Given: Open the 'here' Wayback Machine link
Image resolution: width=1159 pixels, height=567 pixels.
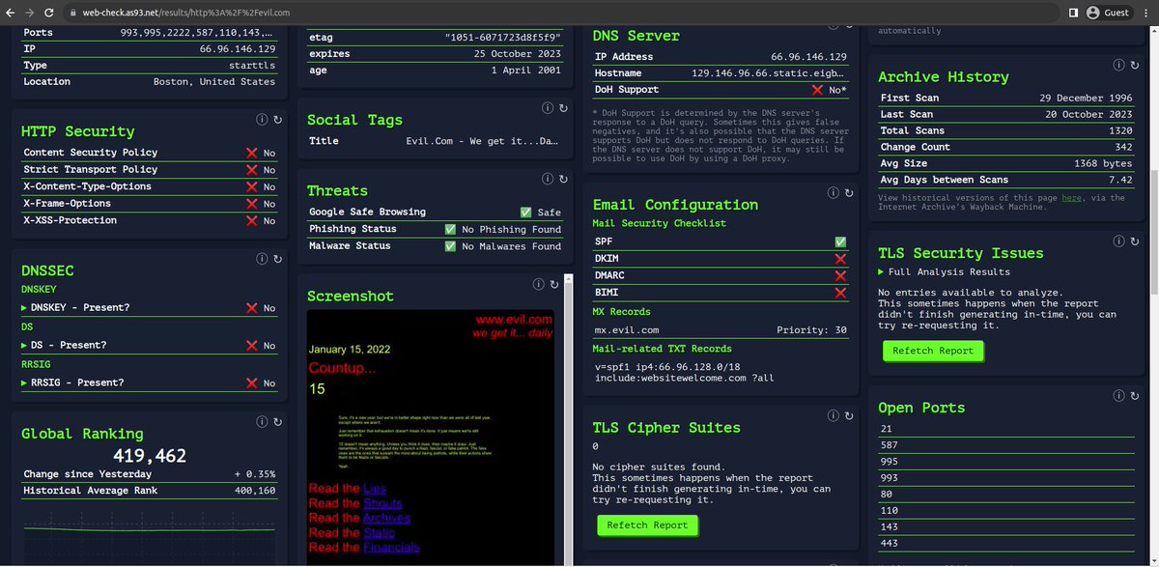Looking at the screenshot, I should (x=1072, y=198).
